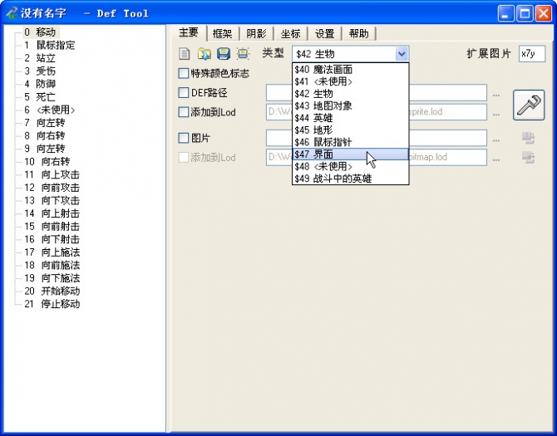Click browse dots for sprite.lod field
The width and height of the screenshot is (557, 436).
pos(496,112)
